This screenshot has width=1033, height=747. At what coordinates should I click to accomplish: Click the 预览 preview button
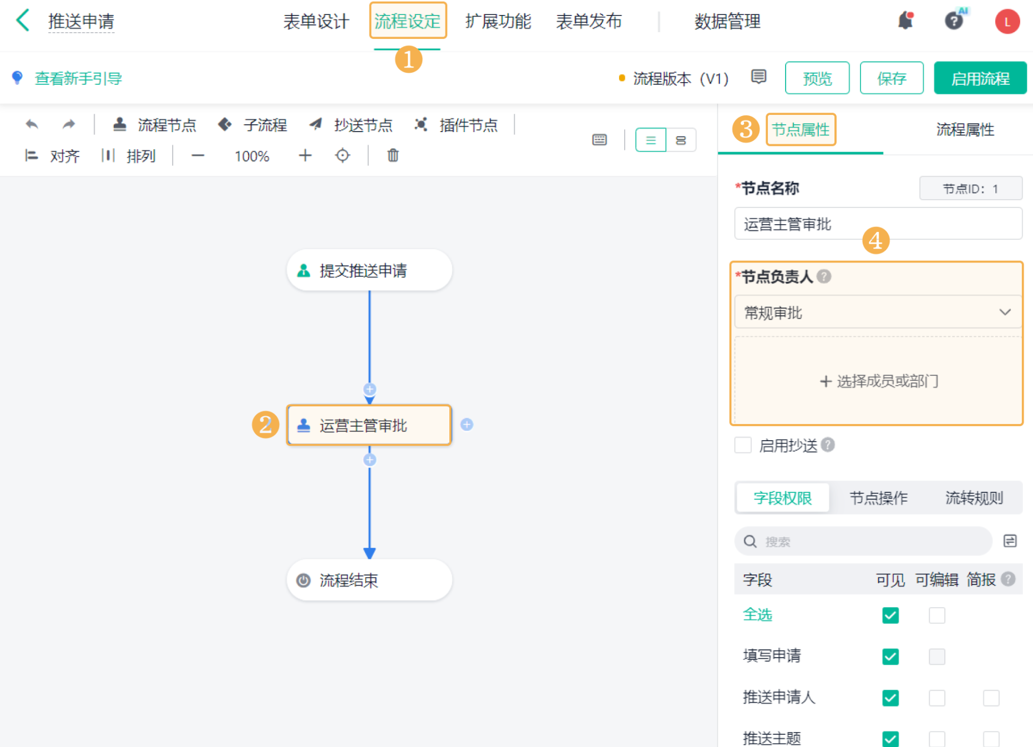point(817,78)
